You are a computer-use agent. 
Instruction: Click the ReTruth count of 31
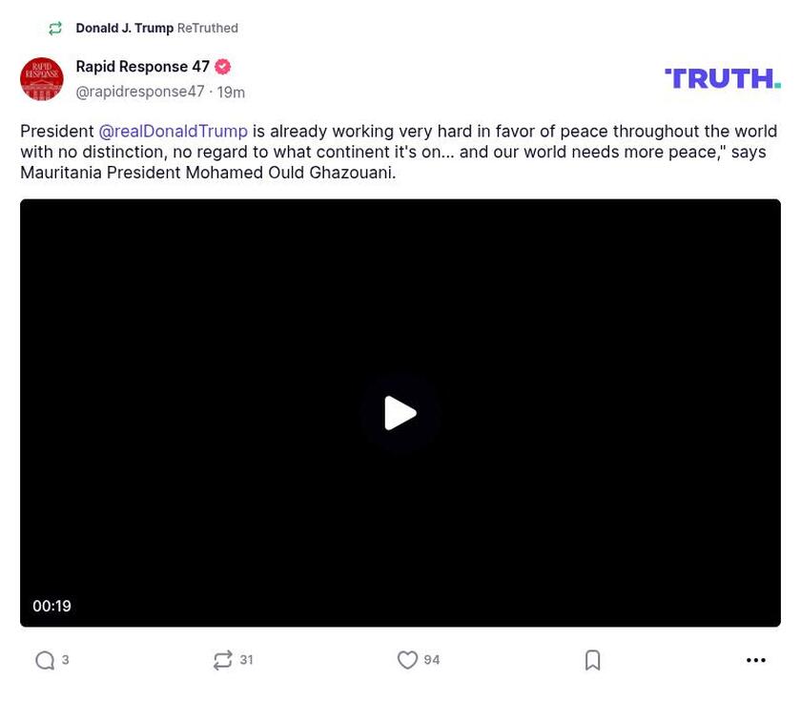pos(246,660)
